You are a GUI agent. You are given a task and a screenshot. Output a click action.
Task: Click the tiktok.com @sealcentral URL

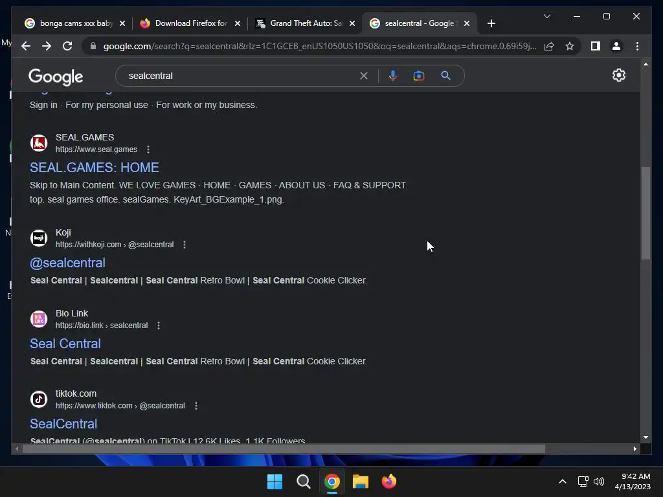(120, 406)
